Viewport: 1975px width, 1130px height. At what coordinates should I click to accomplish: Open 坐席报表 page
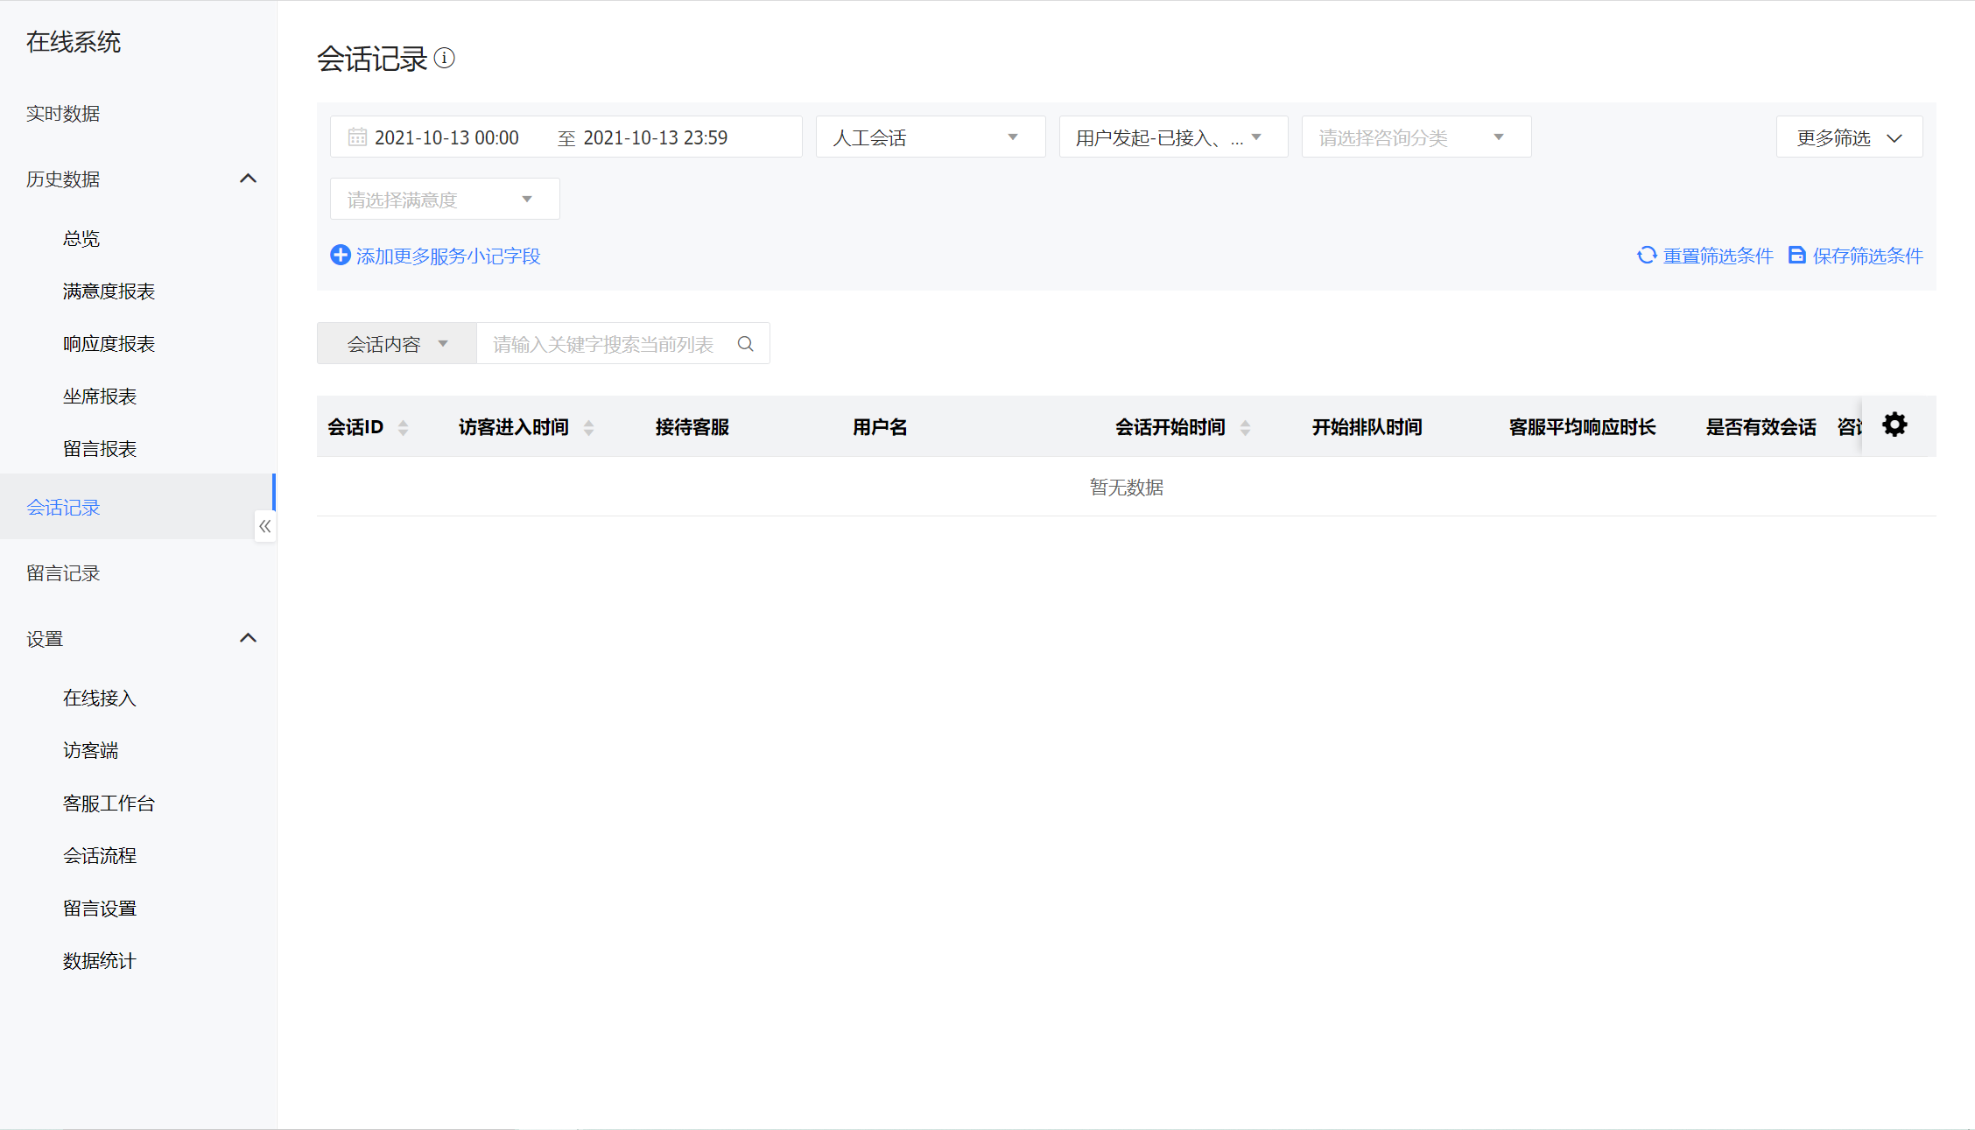[100, 396]
